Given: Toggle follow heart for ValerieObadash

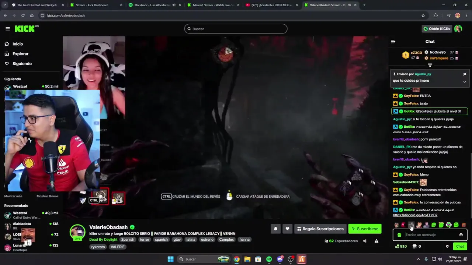Looking at the screenshot, I should (x=288, y=229).
